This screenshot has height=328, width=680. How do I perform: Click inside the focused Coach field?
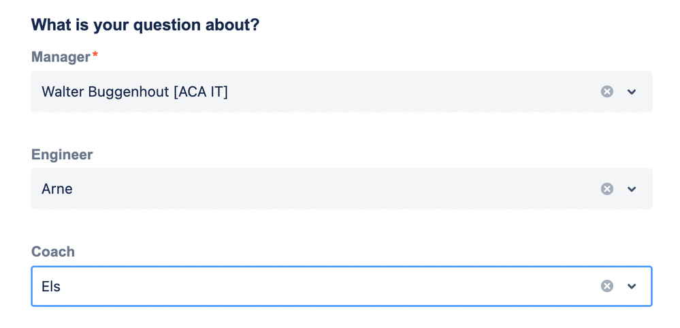point(342,286)
